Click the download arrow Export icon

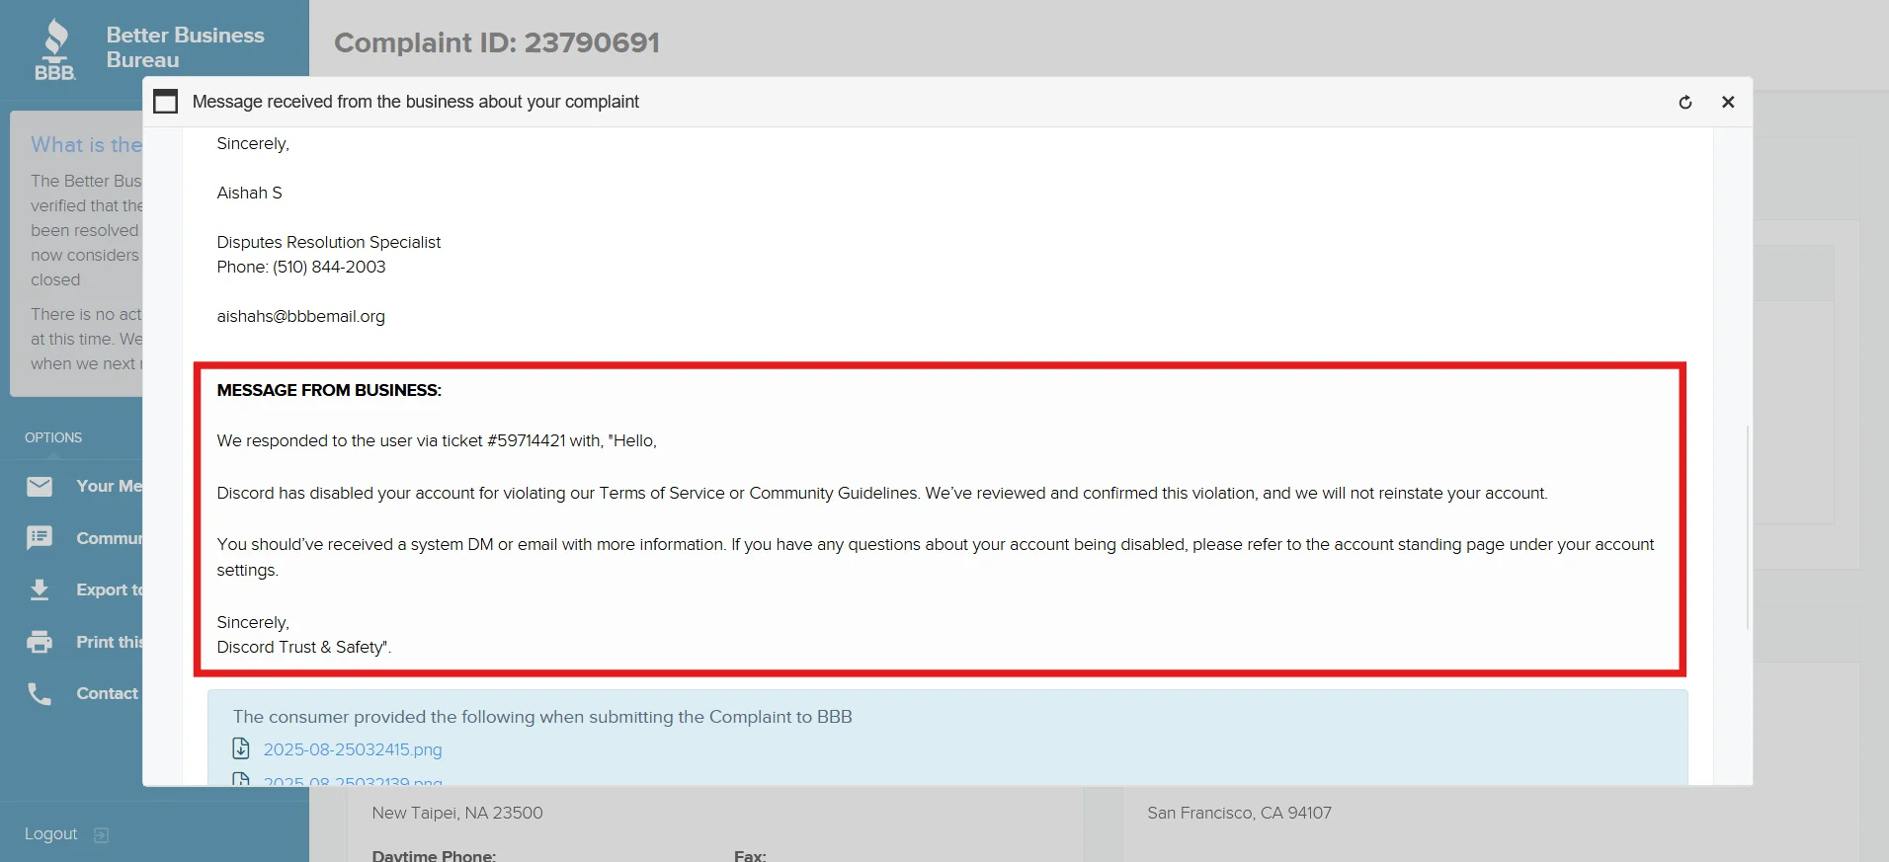[x=40, y=589]
